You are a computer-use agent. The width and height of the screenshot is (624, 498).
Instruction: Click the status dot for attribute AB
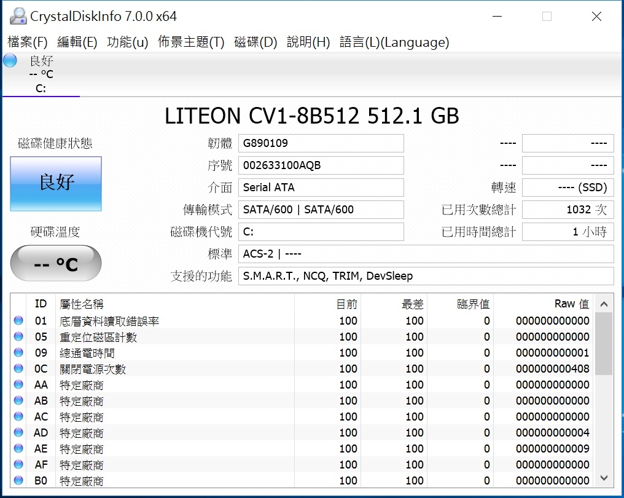point(18,400)
